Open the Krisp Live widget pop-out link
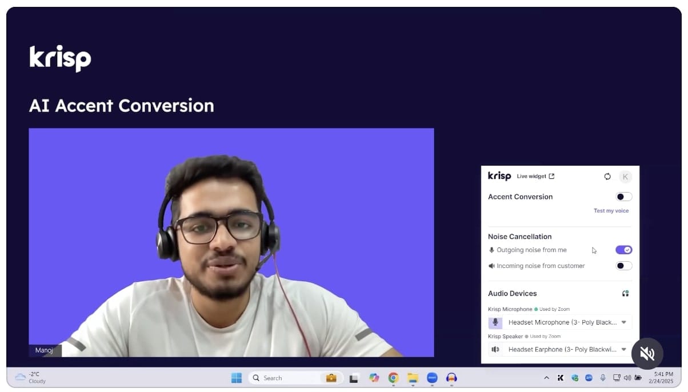The width and height of the screenshot is (688, 392). 535,177
